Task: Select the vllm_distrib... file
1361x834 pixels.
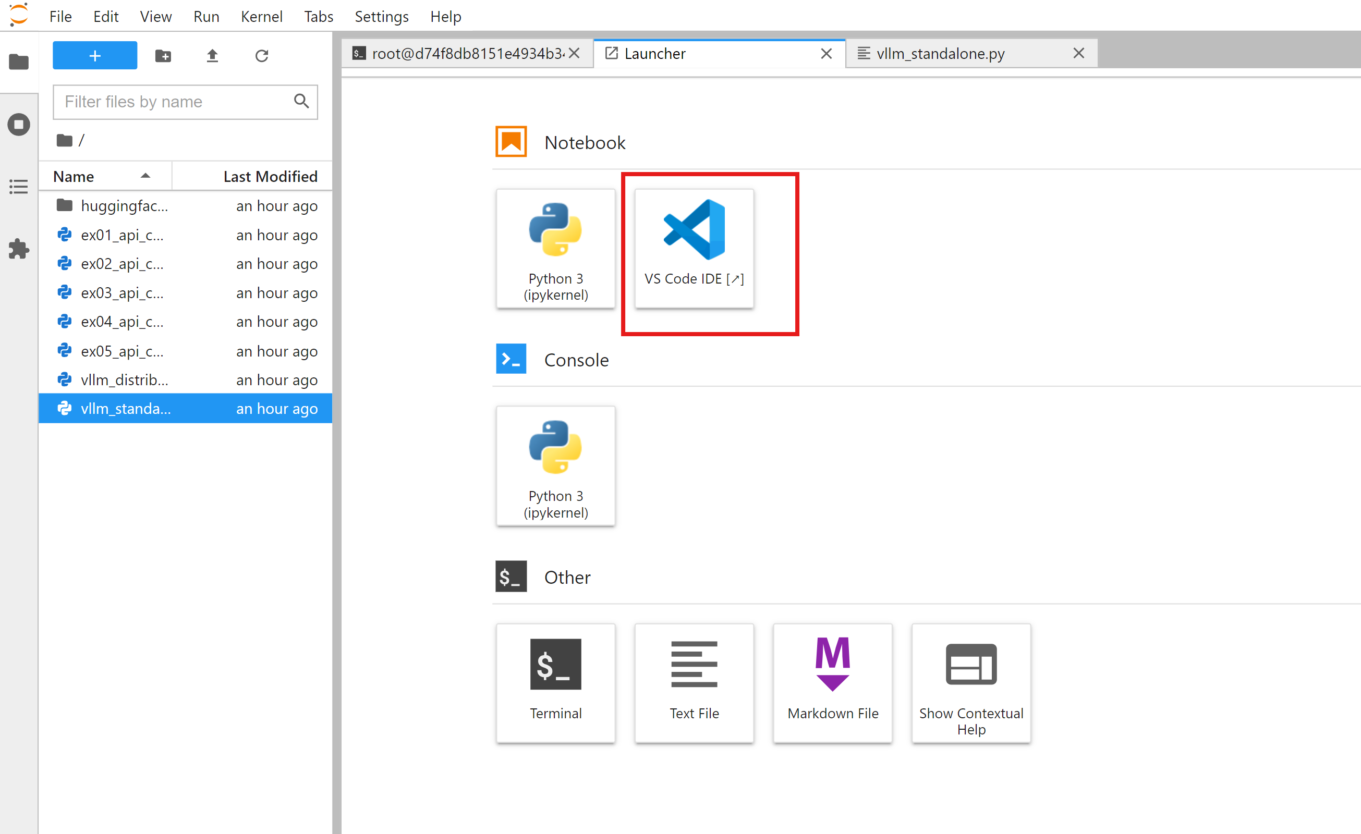Action: [186, 380]
